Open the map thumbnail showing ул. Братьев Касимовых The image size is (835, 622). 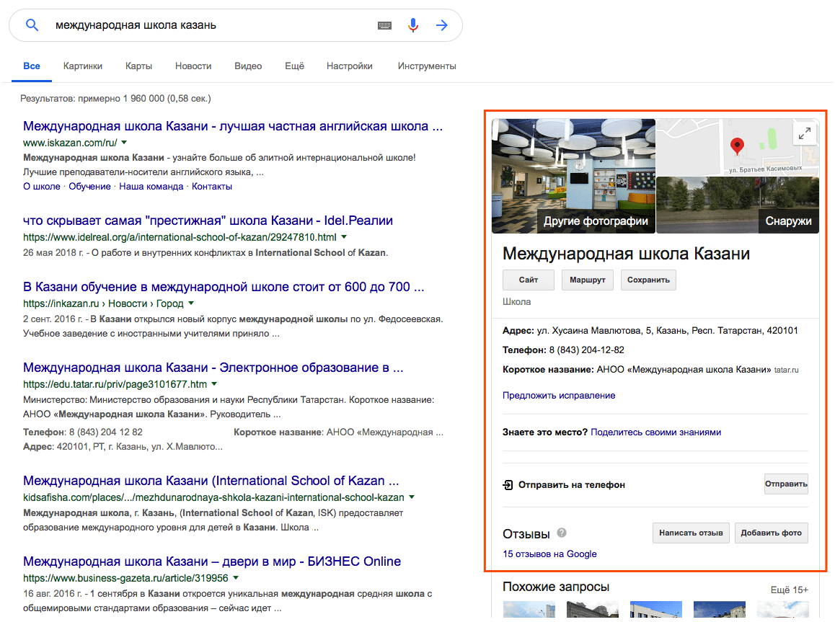coord(738,147)
